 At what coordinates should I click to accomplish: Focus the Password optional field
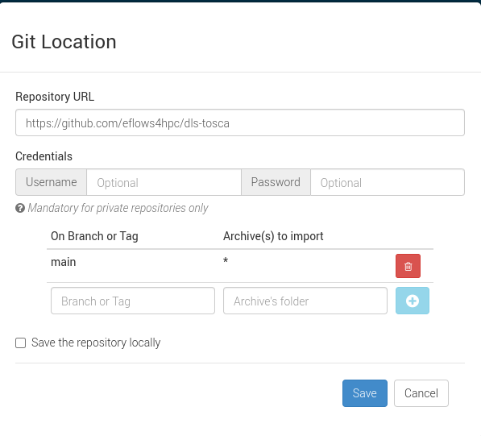[388, 182]
